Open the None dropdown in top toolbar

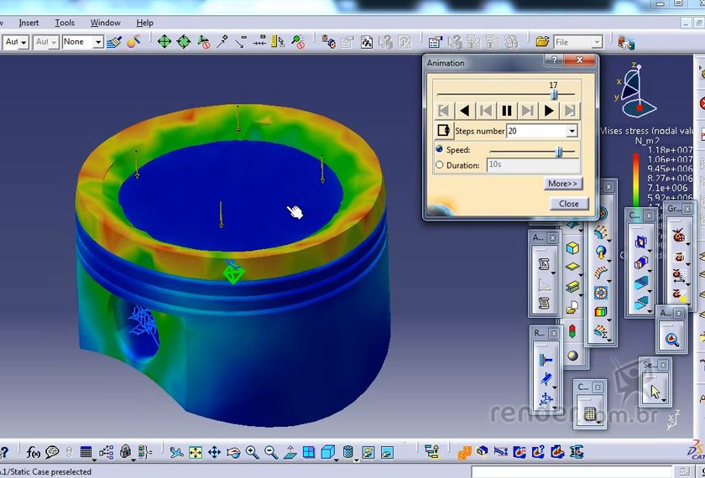coord(98,42)
